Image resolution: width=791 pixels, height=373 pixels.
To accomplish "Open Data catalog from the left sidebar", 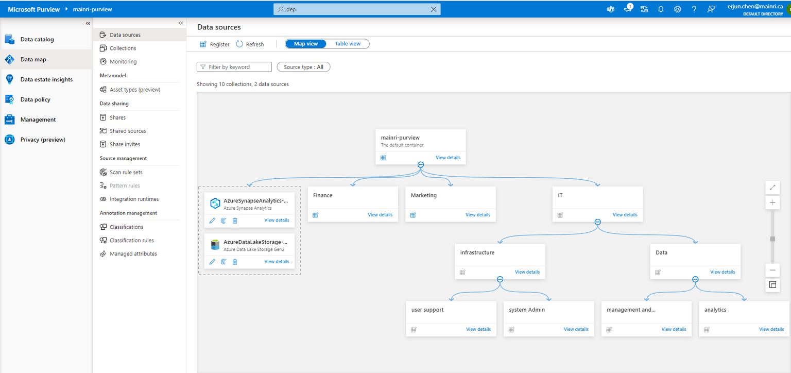I will (9, 39).
